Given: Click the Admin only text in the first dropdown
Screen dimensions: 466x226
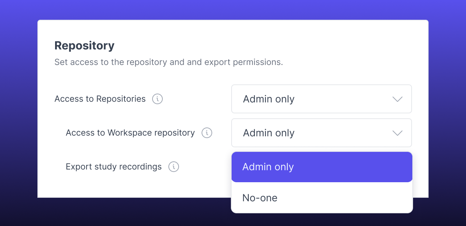Looking at the screenshot, I should click(269, 99).
